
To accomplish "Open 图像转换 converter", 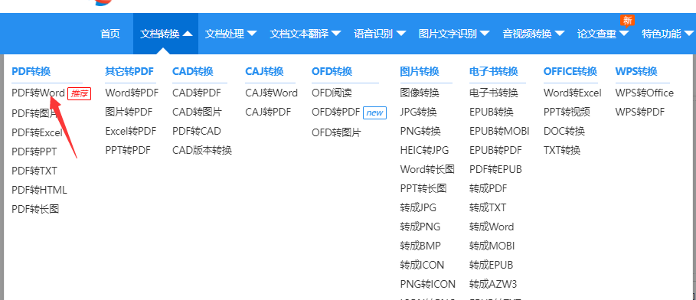I will point(420,93).
